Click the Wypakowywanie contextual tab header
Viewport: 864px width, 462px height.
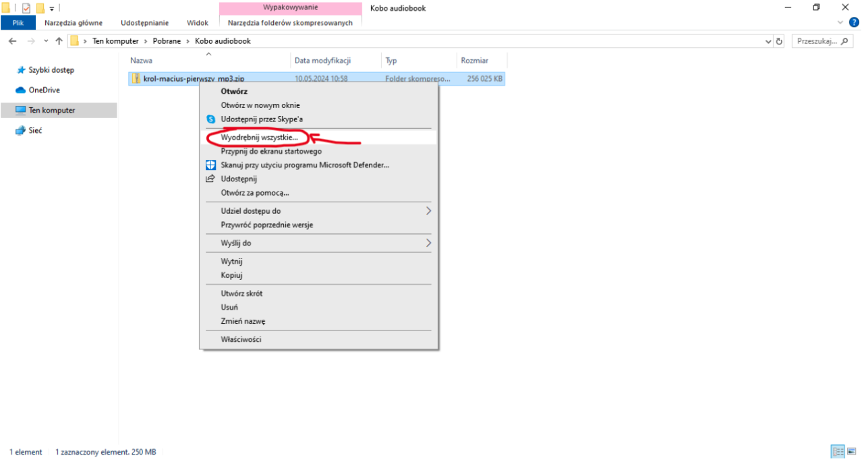pyautogui.click(x=290, y=8)
